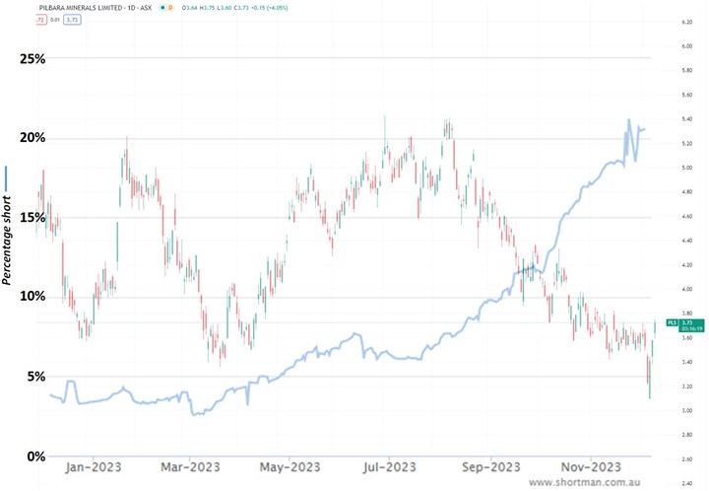Click the PLS symbol tag on price axis
This screenshot has height=491, width=709.
pos(672,321)
